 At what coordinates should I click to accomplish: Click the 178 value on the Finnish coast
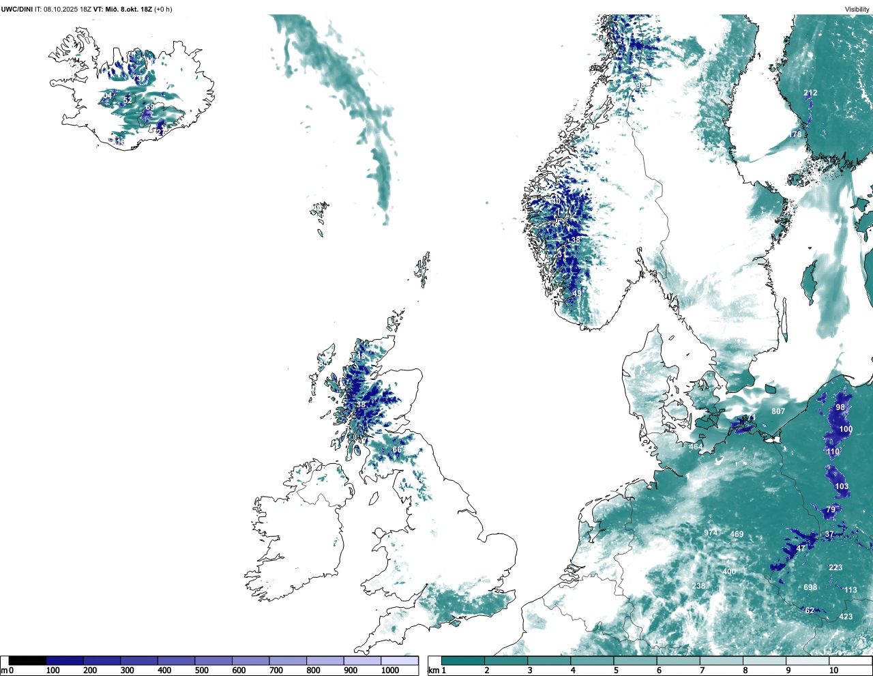click(795, 134)
